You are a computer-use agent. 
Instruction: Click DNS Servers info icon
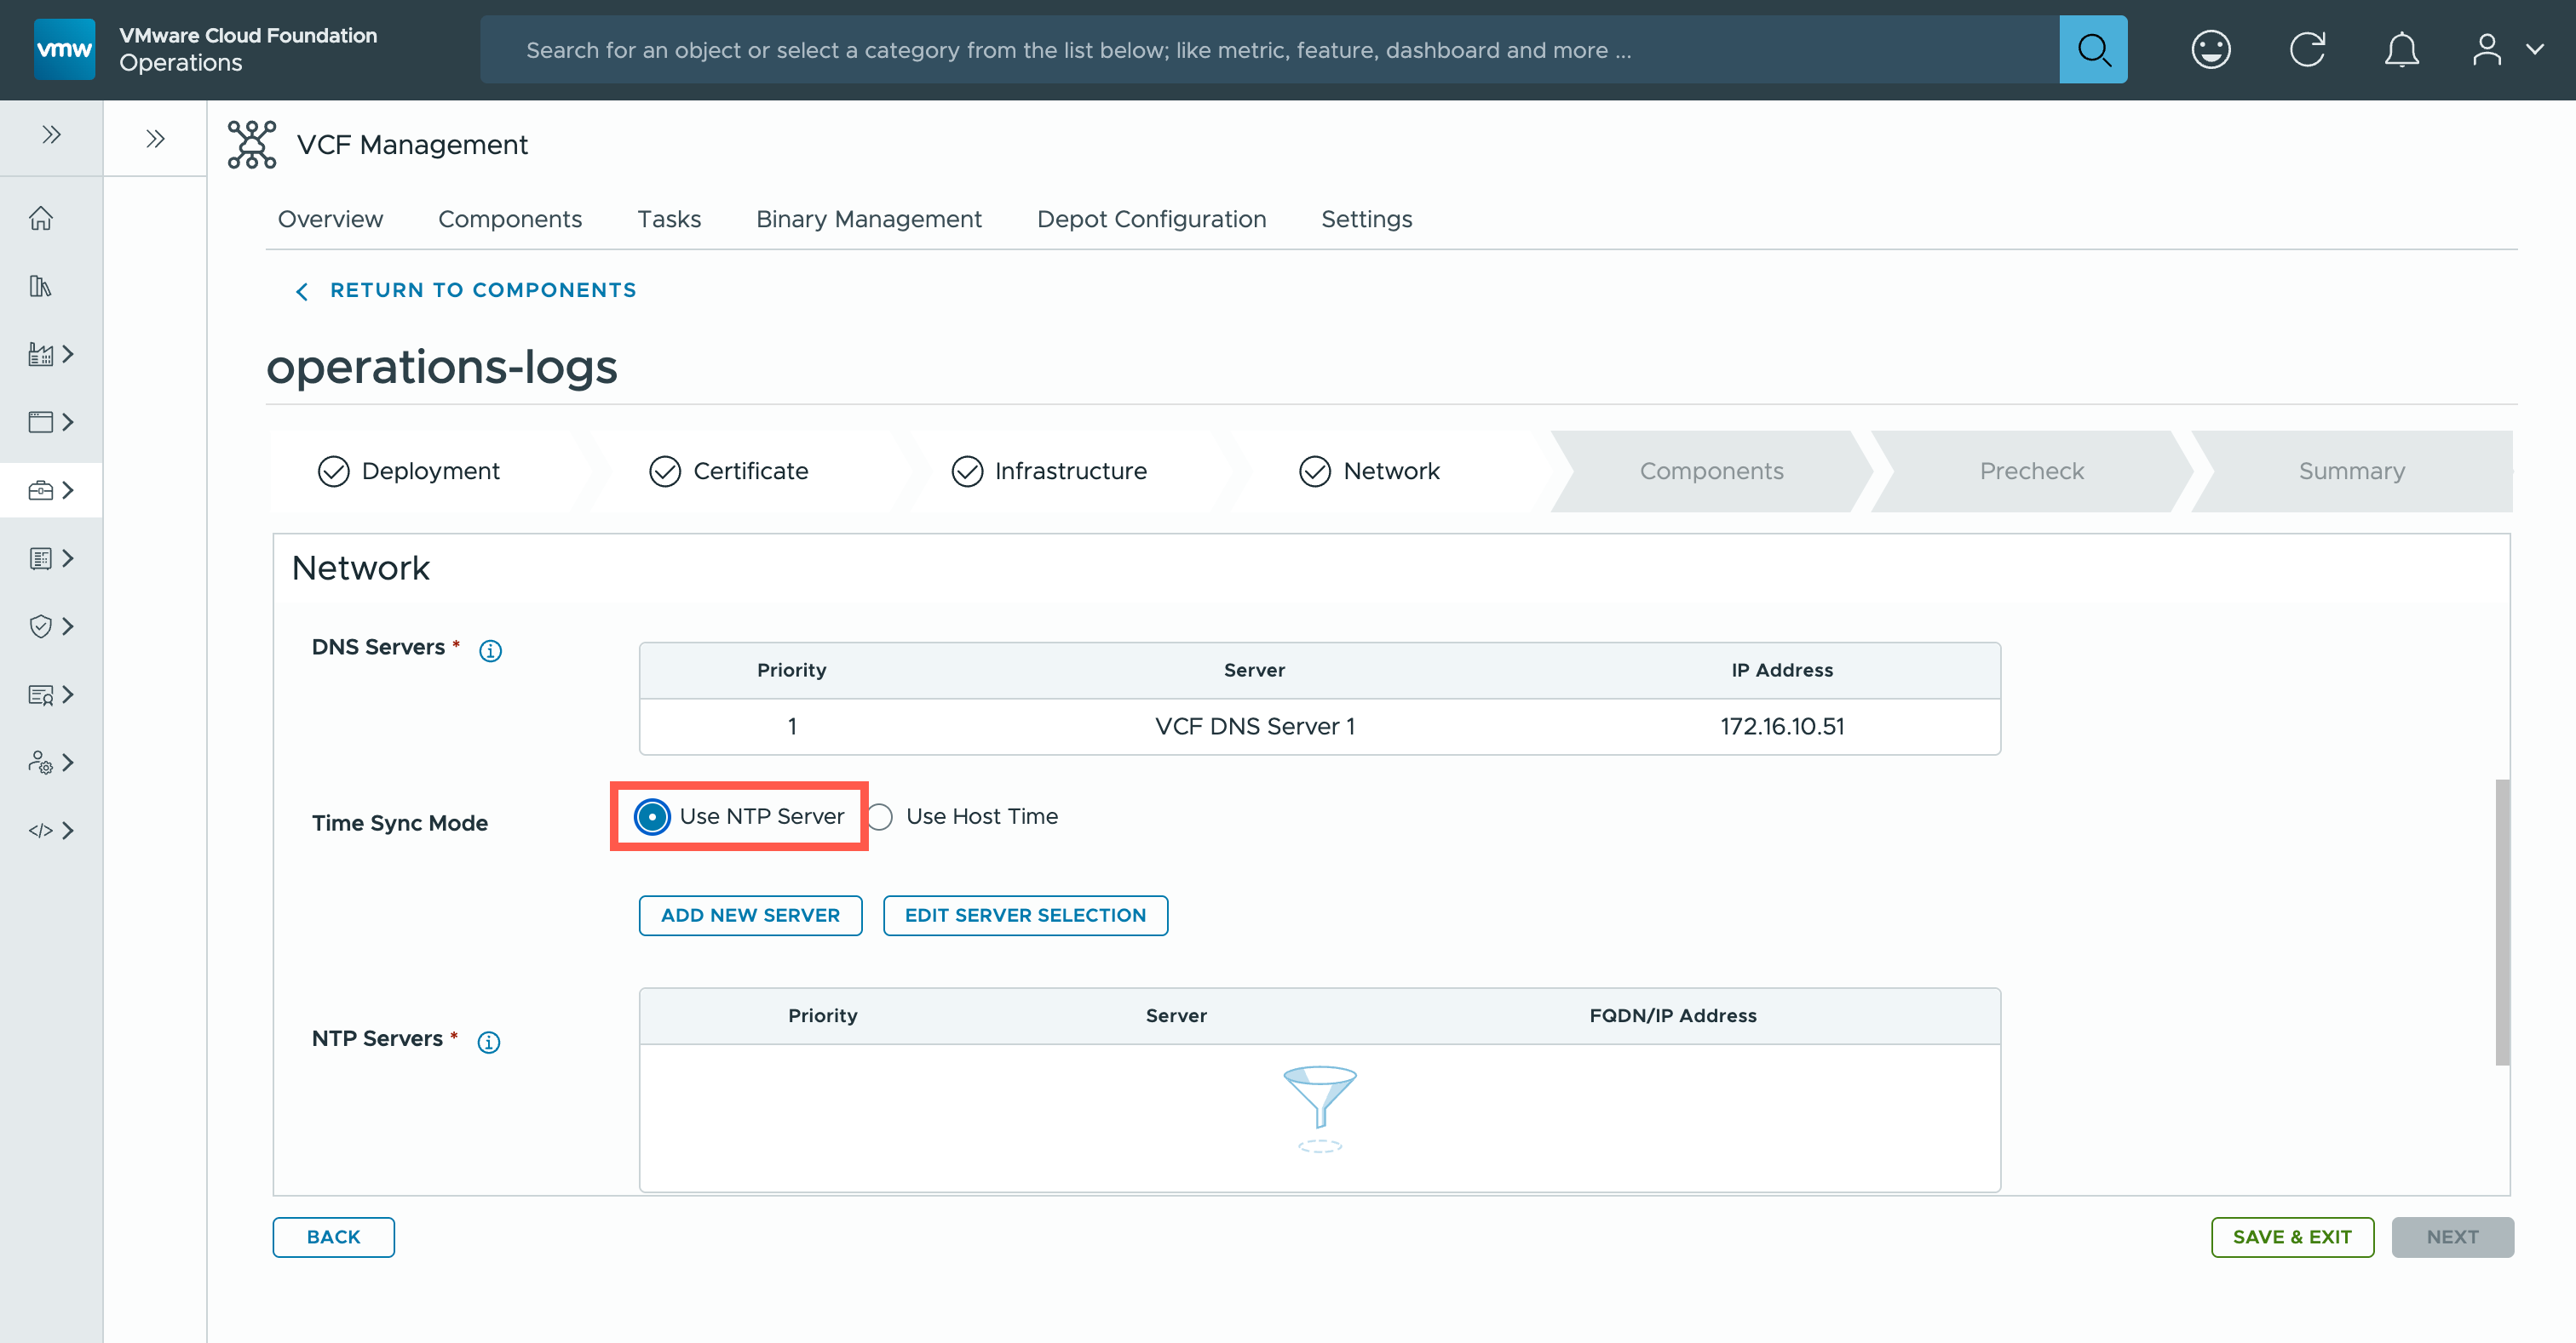[490, 650]
